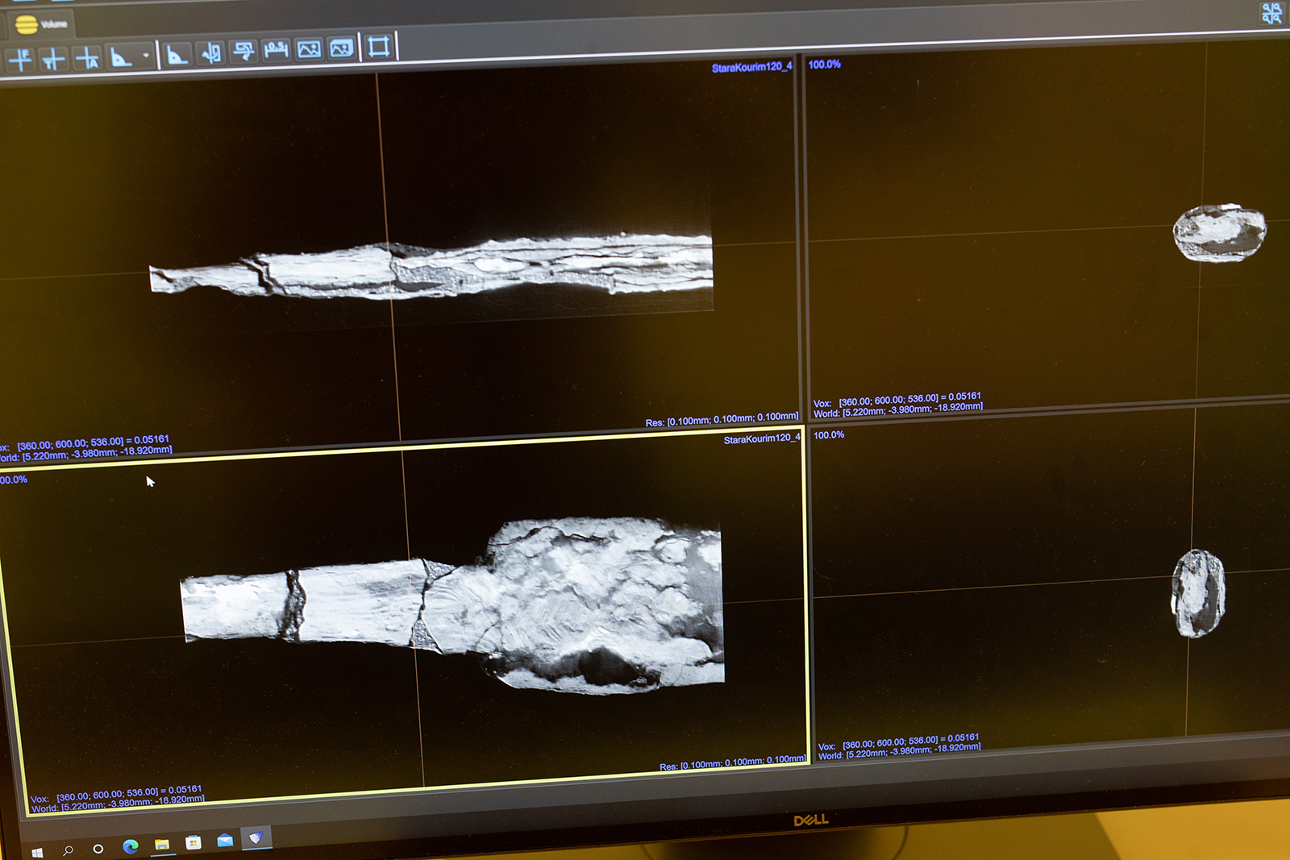Open the angle tool dropdown arrow

point(146,56)
